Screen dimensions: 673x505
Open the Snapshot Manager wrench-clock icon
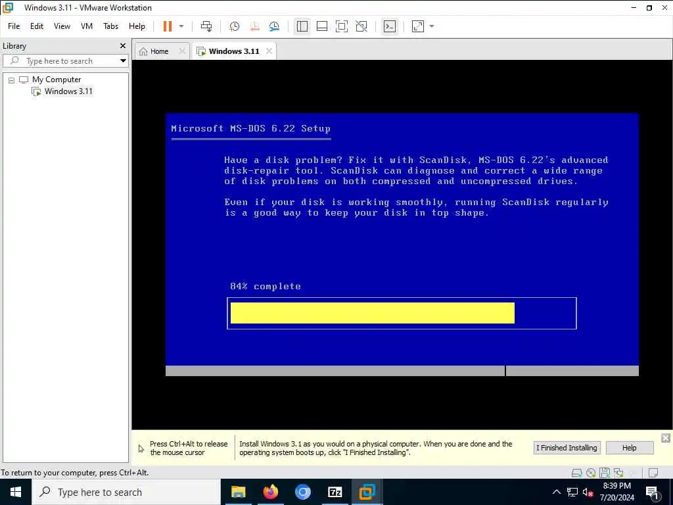(274, 26)
